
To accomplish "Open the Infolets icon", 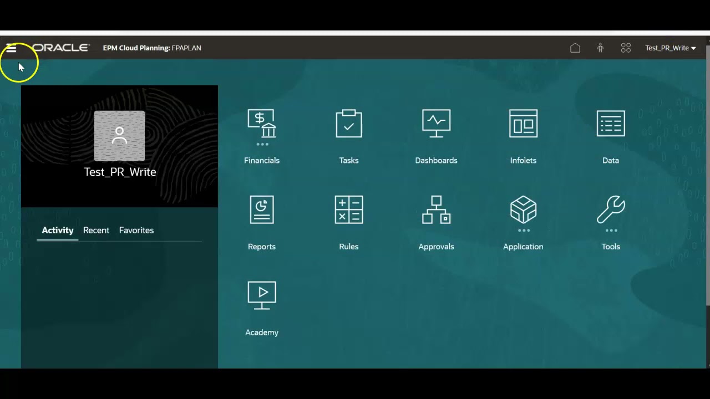I will tap(523, 123).
